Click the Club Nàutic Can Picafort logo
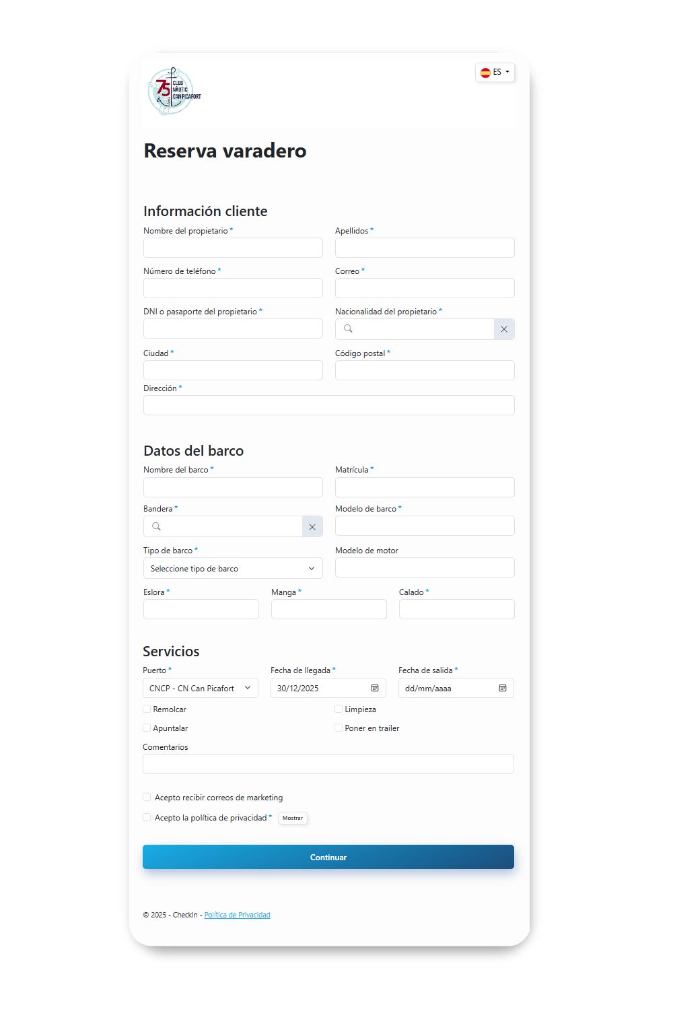 coord(174,92)
